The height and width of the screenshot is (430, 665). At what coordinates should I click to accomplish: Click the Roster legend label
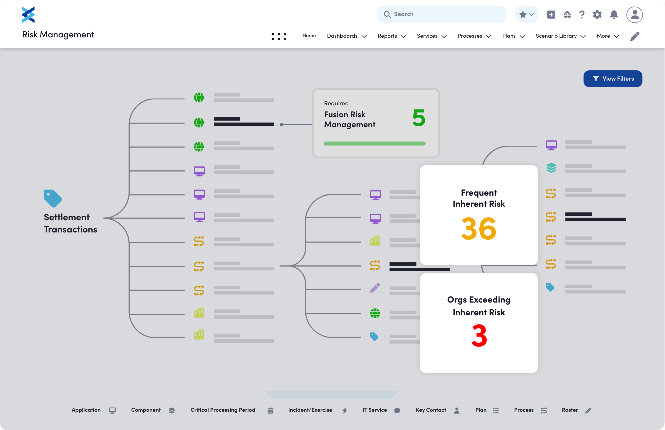(x=570, y=410)
